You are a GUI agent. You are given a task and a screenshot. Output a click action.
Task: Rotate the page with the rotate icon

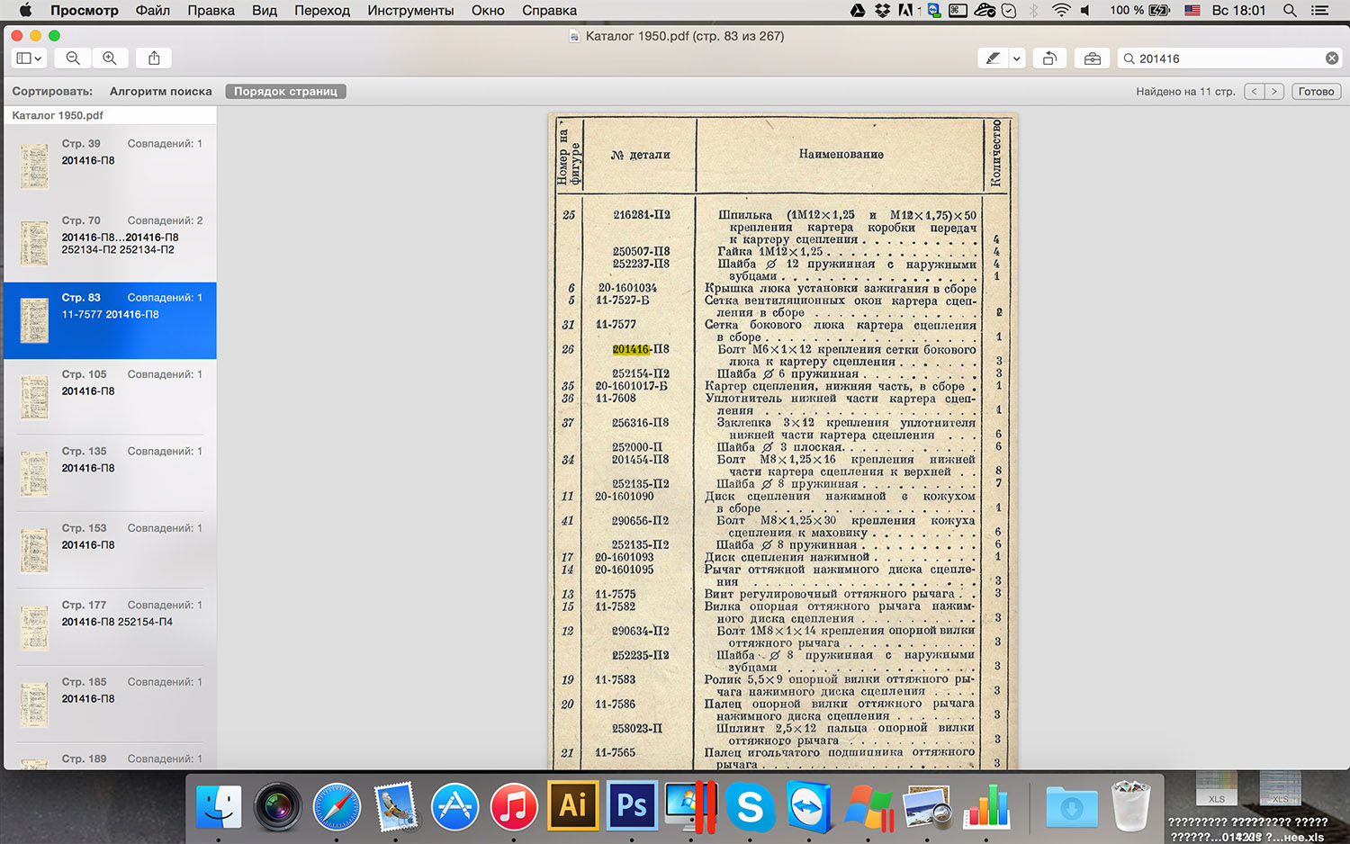[1049, 58]
